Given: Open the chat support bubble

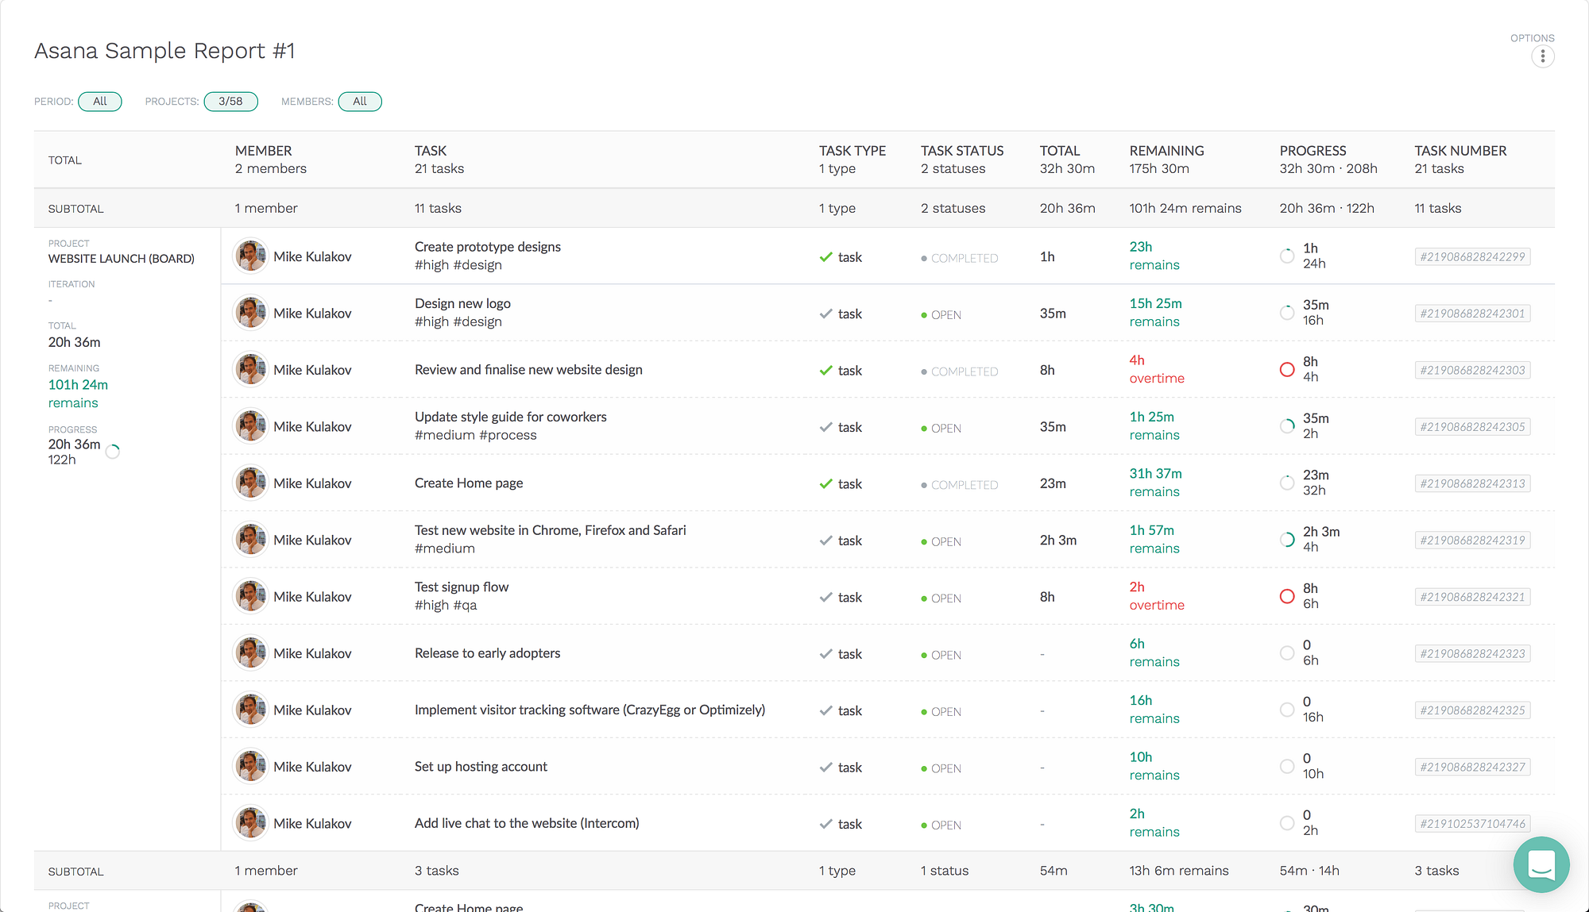Looking at the screenshot, I should coord(1541,864).
